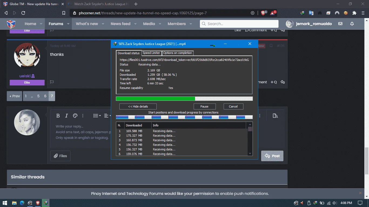This screenshot has width=369, height=207.
Task: Open the Windows notification center icon
Action: (360, 203)
